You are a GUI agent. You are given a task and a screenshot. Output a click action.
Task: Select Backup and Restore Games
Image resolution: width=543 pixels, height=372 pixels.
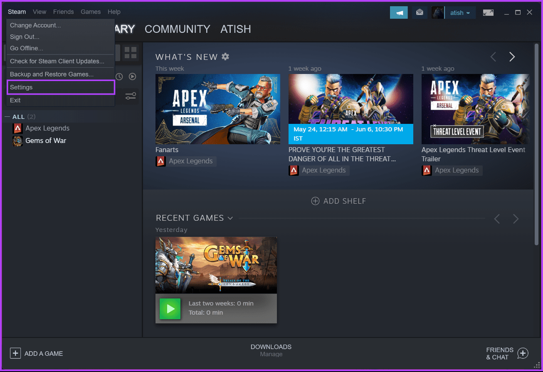coord(60,74)
